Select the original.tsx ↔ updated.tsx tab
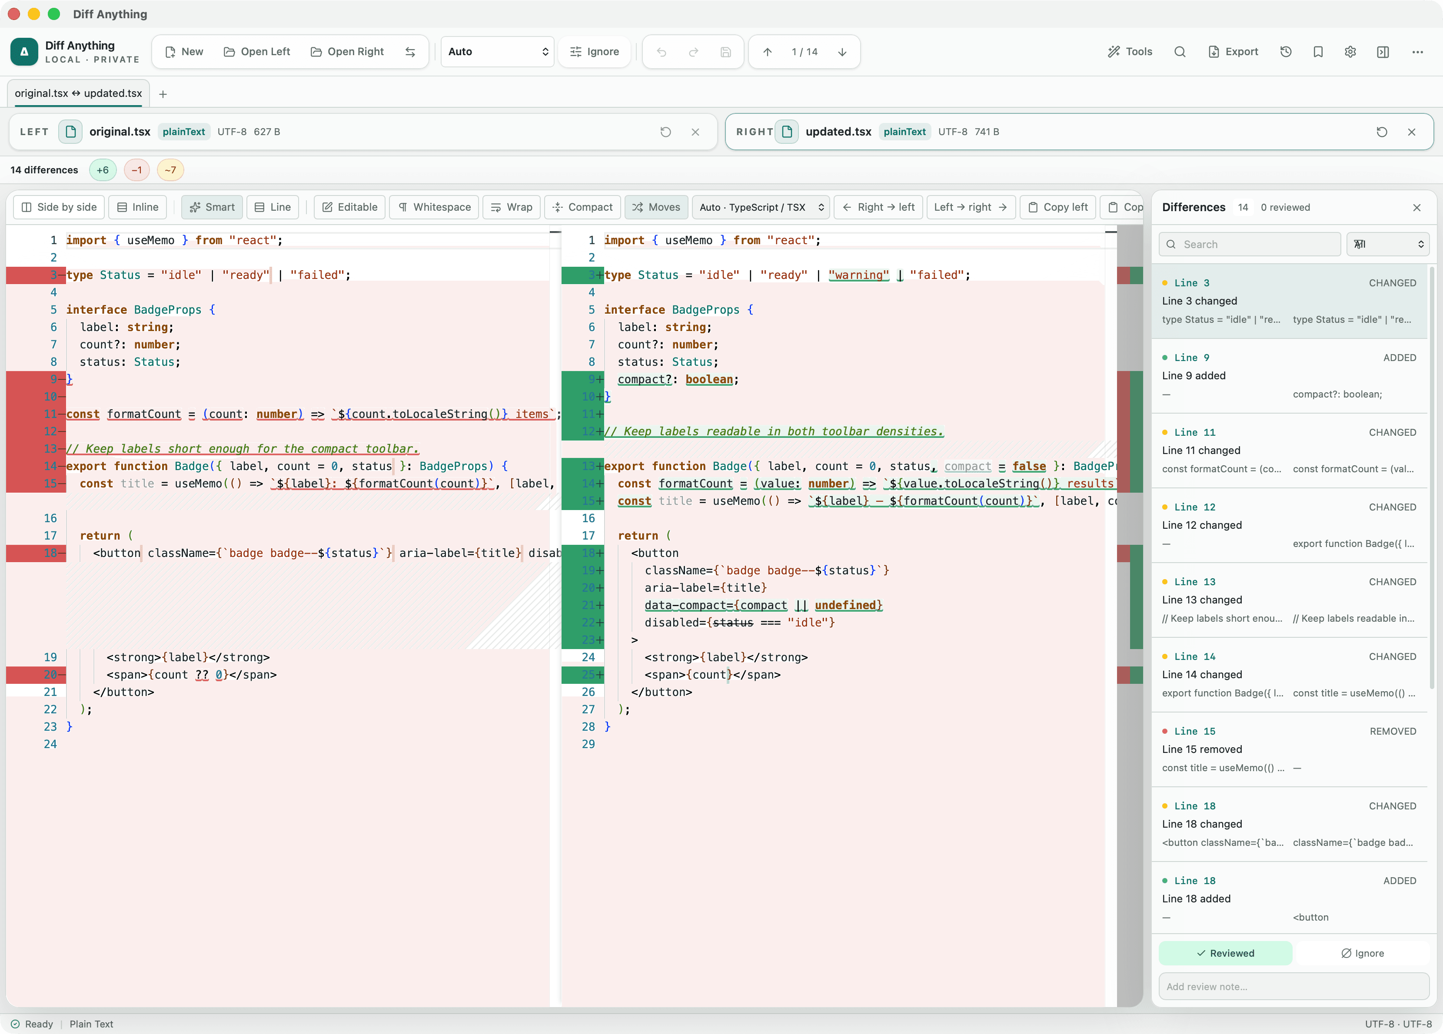Screen dimensions: 1443x1034 coord(78,93)
